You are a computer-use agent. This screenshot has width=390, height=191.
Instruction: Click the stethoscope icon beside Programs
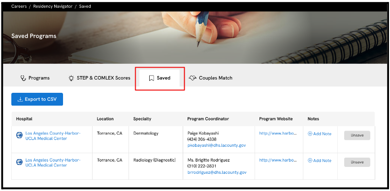coord(23,78)
